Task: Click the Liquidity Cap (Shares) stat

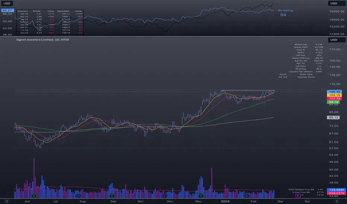Action: tap(305, 72)
